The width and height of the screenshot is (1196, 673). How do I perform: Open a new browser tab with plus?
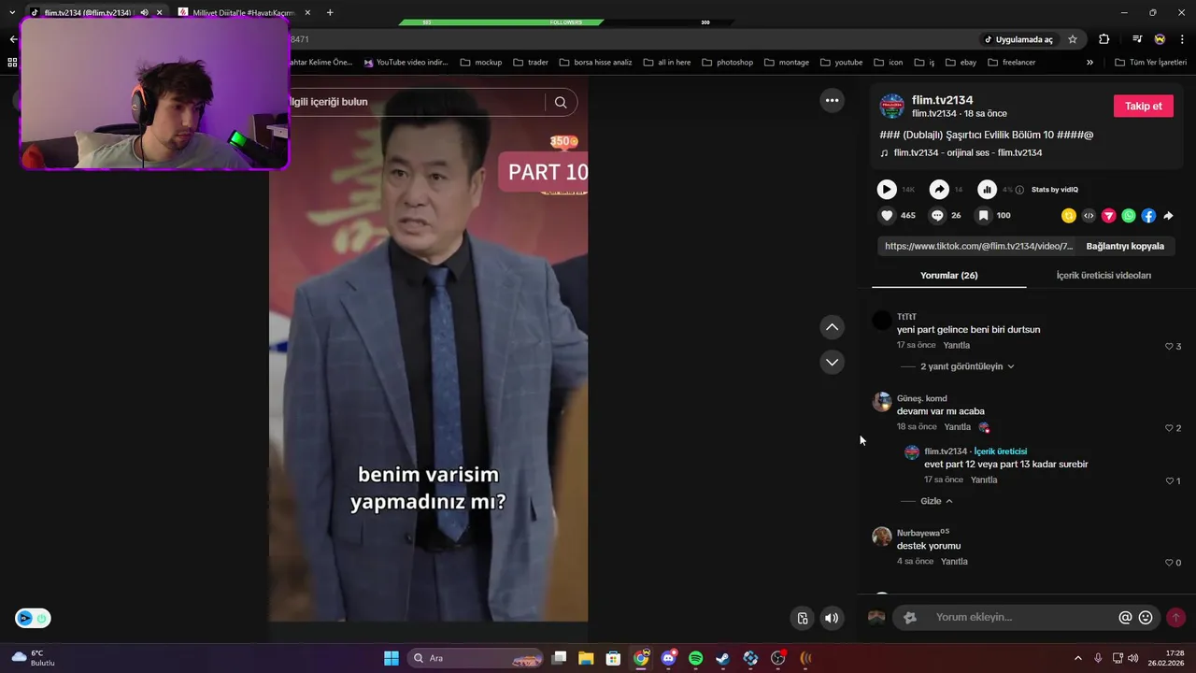click(x=330, y=12)
